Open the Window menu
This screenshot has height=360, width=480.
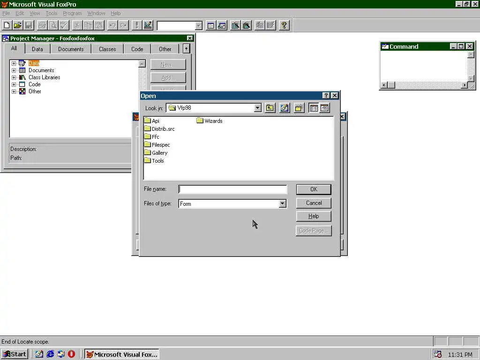pos(96,13)
